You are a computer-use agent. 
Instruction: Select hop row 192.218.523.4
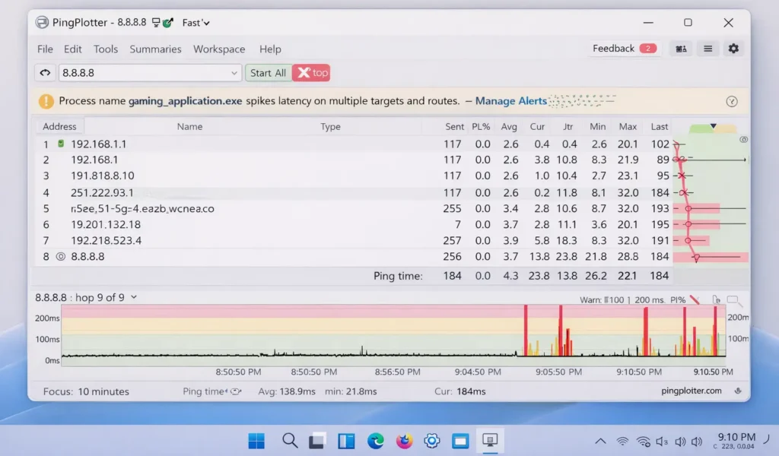pos(353,241)
